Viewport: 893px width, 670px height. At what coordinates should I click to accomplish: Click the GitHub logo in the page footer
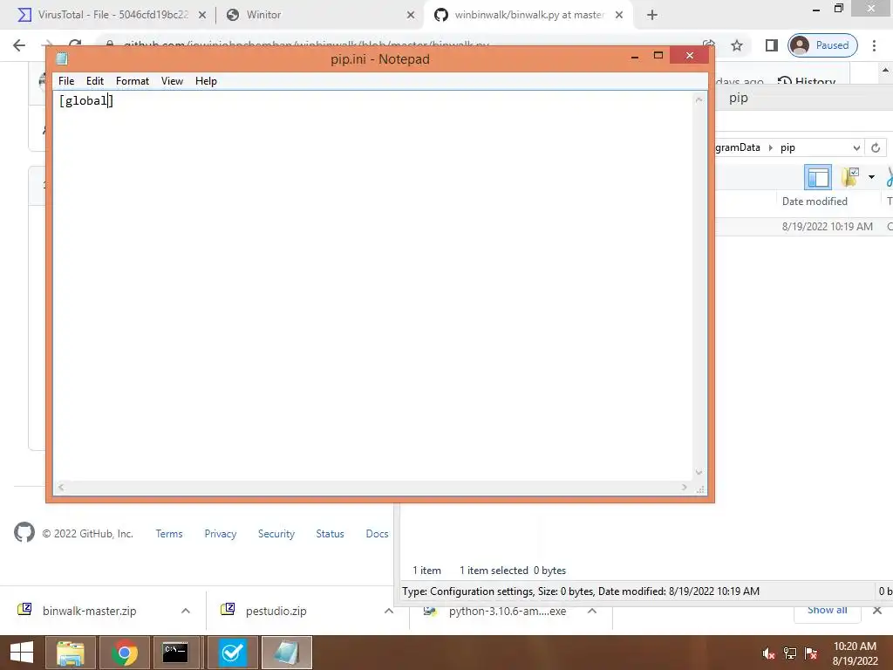pyautogui.click(x=24, y=533)
